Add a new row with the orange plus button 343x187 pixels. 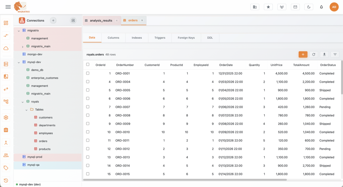pyautogui.click(x=303, y=54)
